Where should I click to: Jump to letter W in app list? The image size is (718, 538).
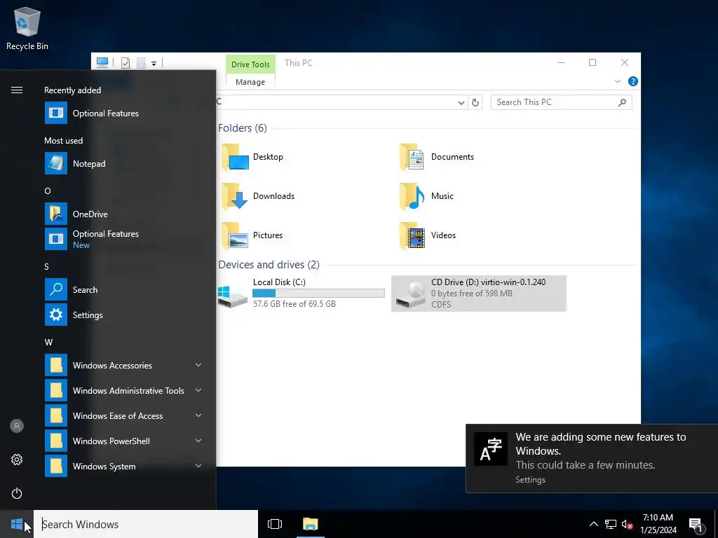click(x=48, y=342)
